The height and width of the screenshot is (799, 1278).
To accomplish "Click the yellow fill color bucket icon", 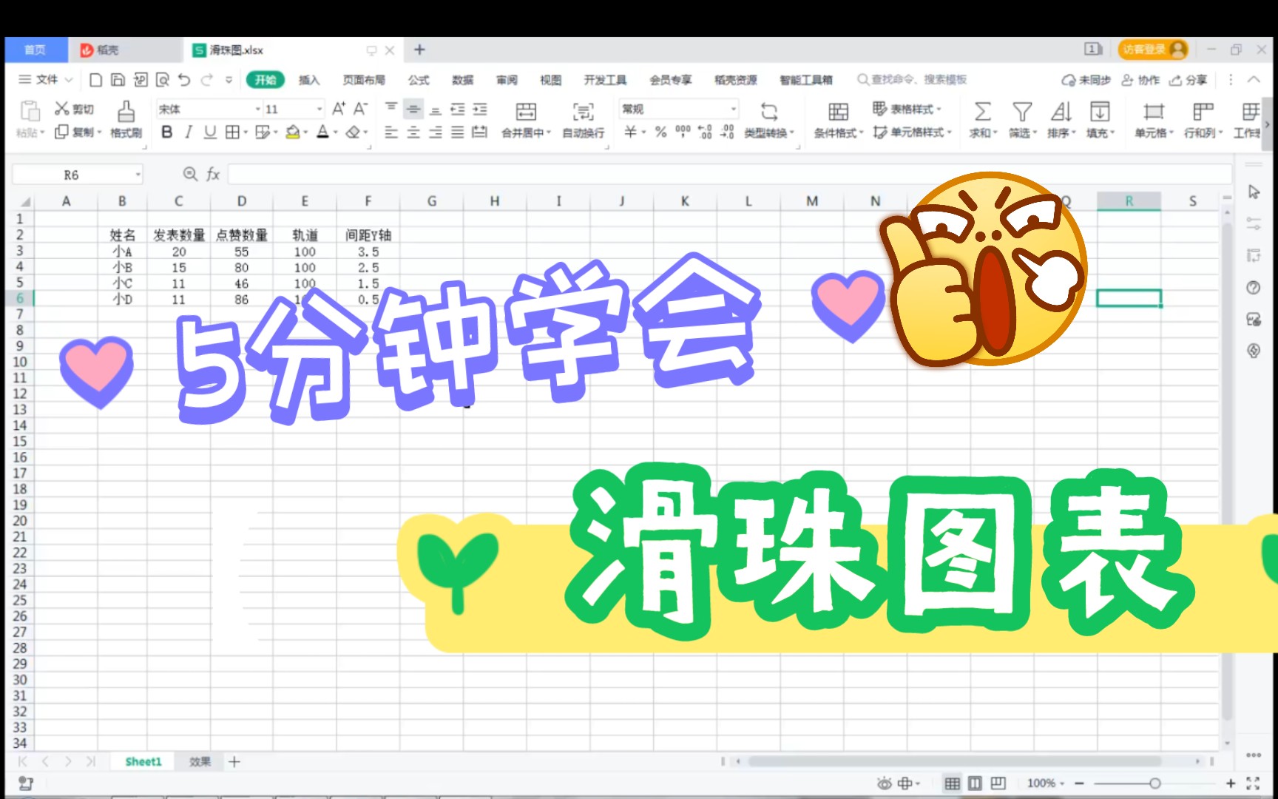I will (293, 132).
